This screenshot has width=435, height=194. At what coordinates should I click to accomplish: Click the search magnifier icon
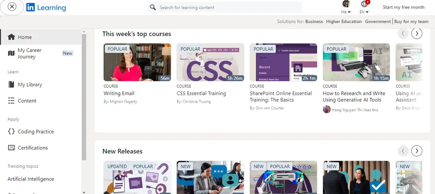(x=153, y=7)
